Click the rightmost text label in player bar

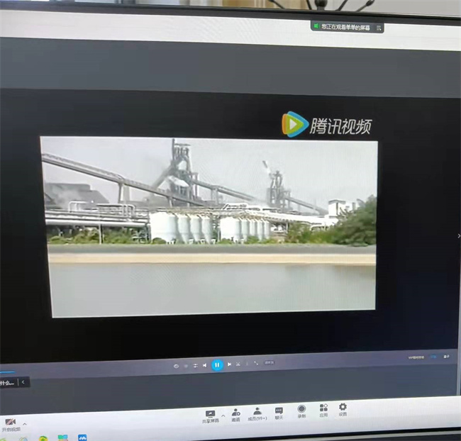(446, 357)
